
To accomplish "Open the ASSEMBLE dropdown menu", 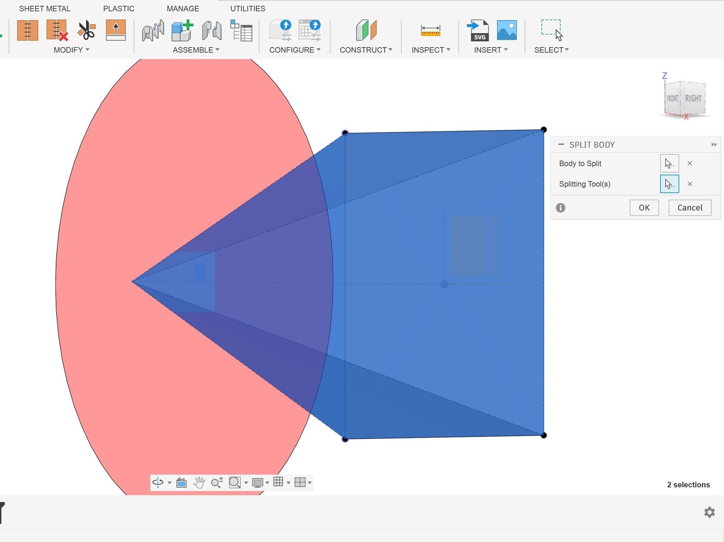I will (x=196, y=50).
